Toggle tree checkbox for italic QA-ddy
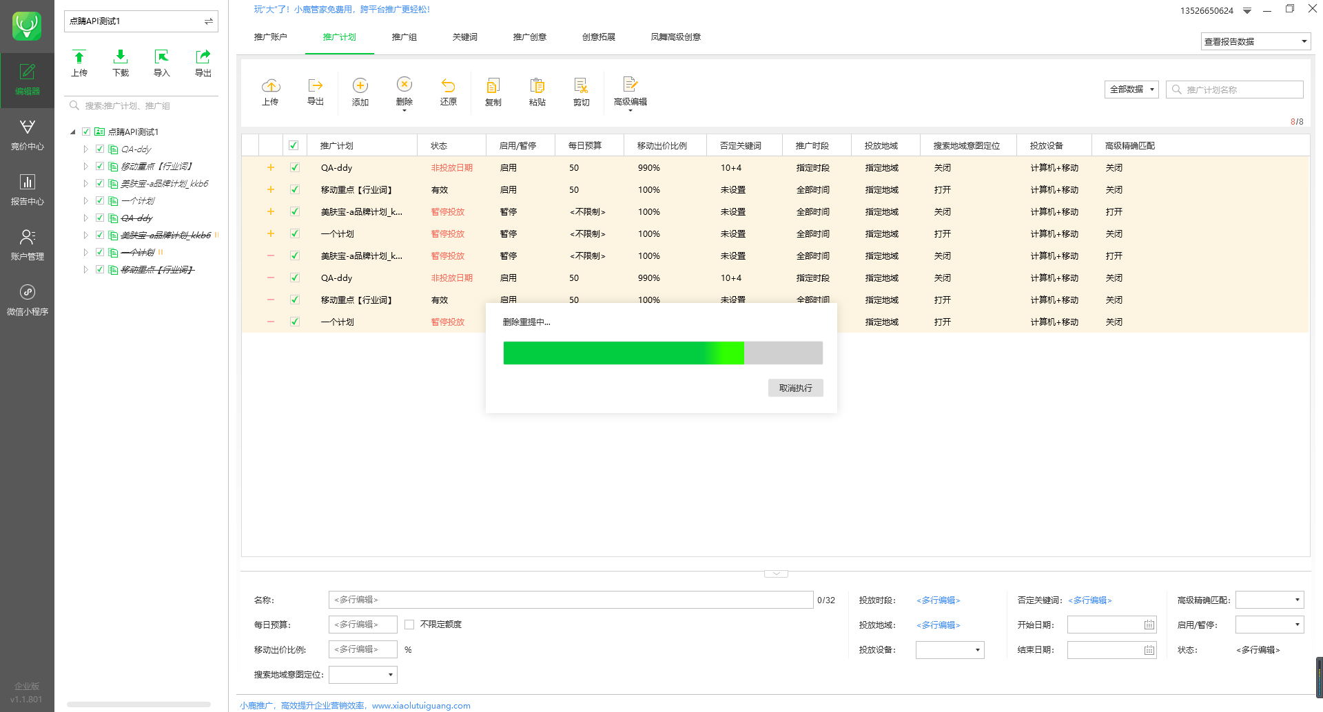 100,149
